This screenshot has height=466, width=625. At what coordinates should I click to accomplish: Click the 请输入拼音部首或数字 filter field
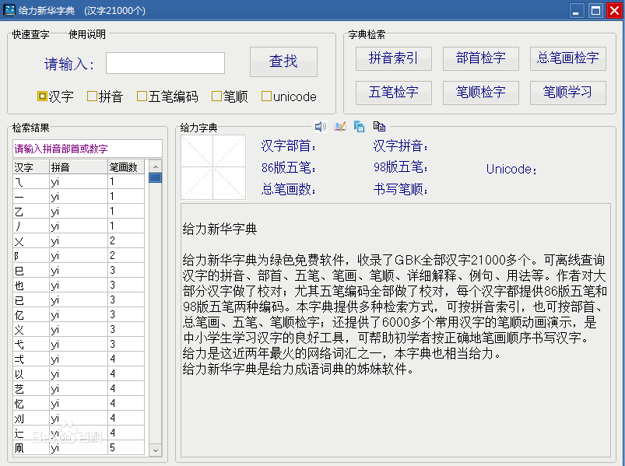click(x=87, y=149)
